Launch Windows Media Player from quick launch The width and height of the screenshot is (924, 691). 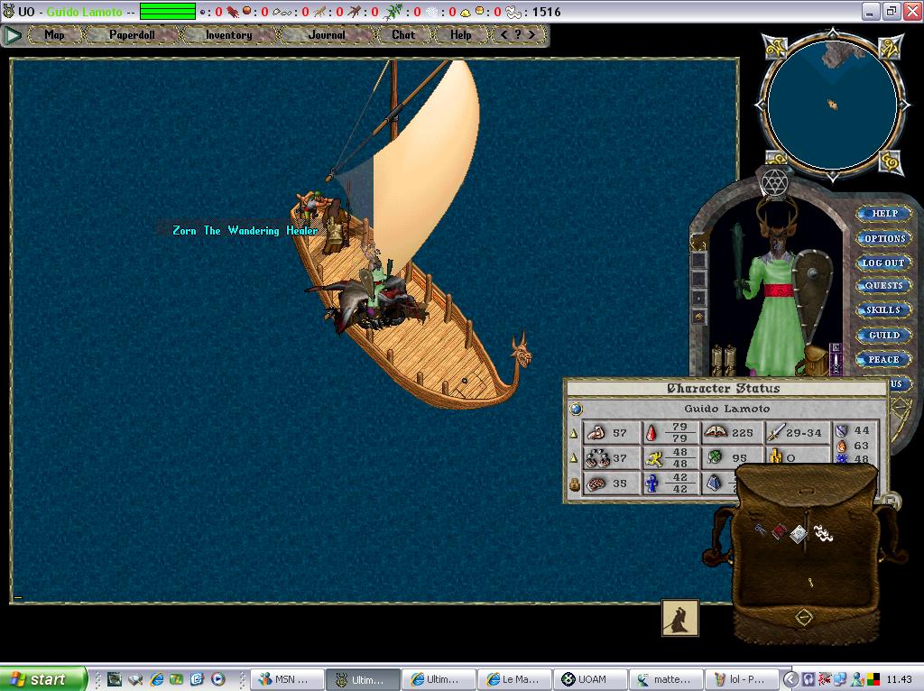click(218, 679)
